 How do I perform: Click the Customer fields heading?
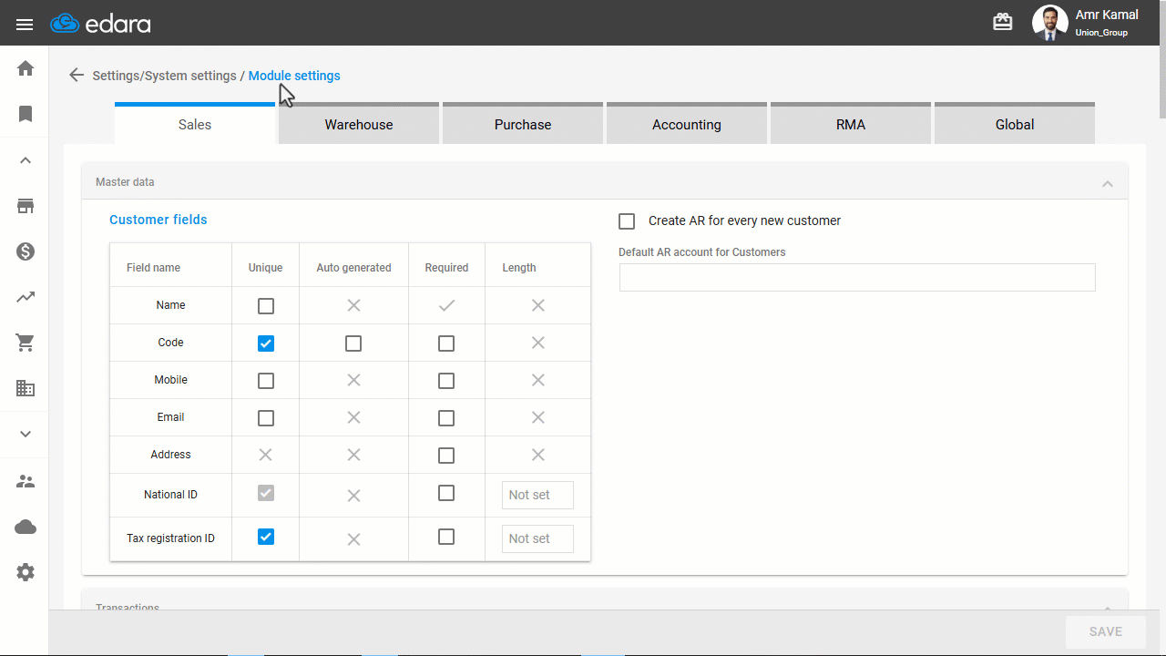point(159,220)
